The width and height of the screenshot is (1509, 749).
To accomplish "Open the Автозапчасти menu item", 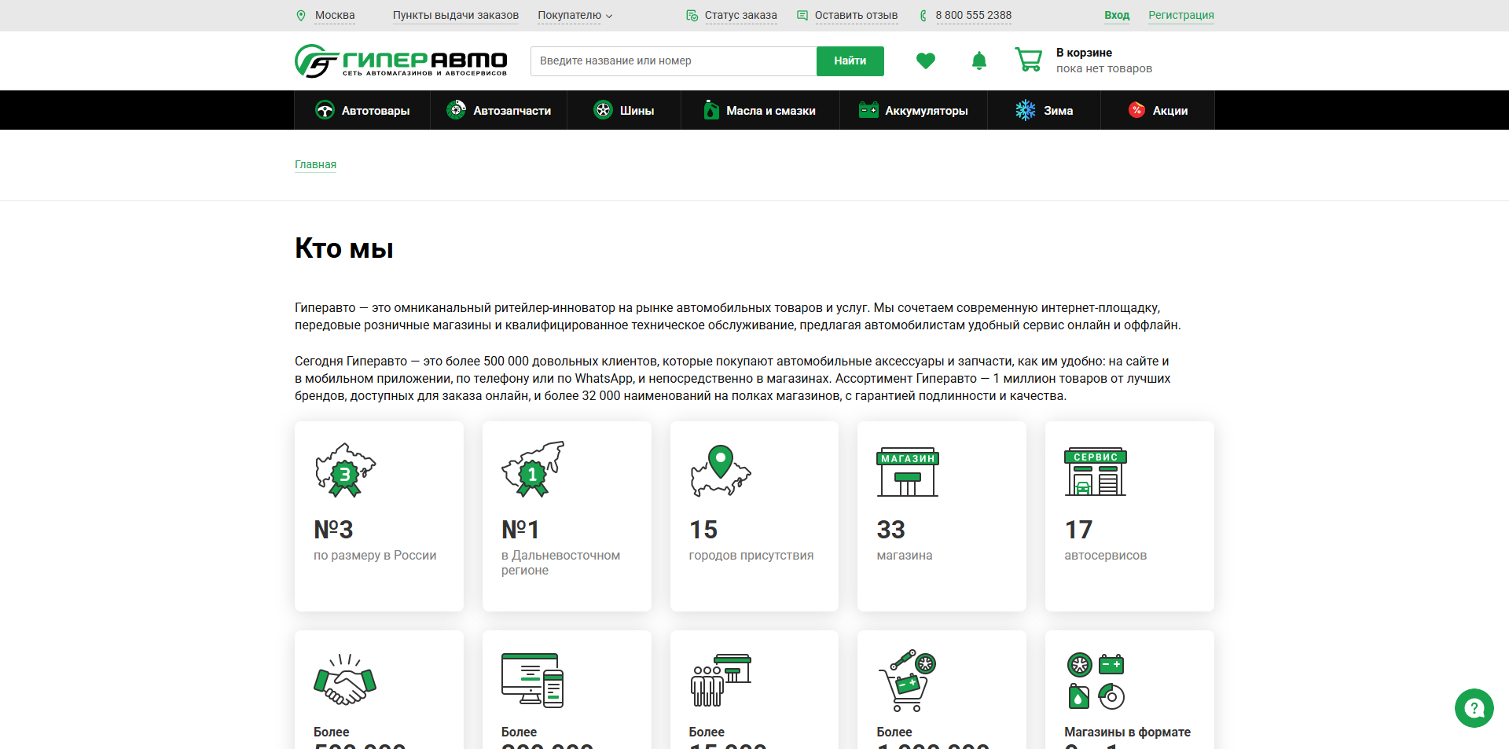I will pyautogui.click(x=499, y=111).
